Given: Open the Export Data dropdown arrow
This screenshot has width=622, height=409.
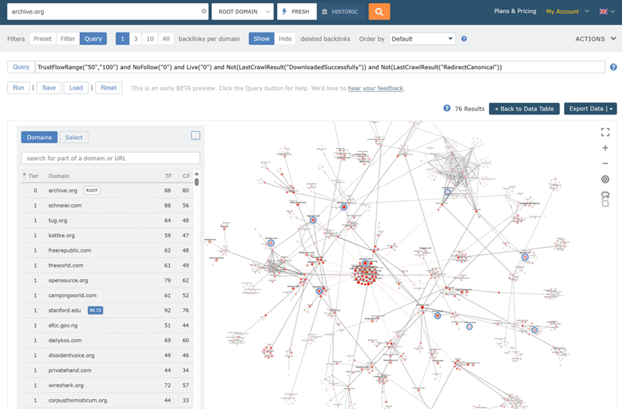Looking at the screenshot, I should point(611,109).
